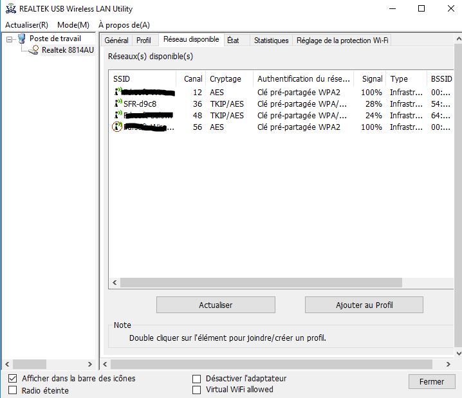Click the Poste de travail computer icon

(x=21, y=39)
